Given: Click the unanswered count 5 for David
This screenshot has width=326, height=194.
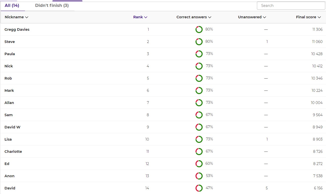Looking at the screenshot, I should tap(267, 188).
